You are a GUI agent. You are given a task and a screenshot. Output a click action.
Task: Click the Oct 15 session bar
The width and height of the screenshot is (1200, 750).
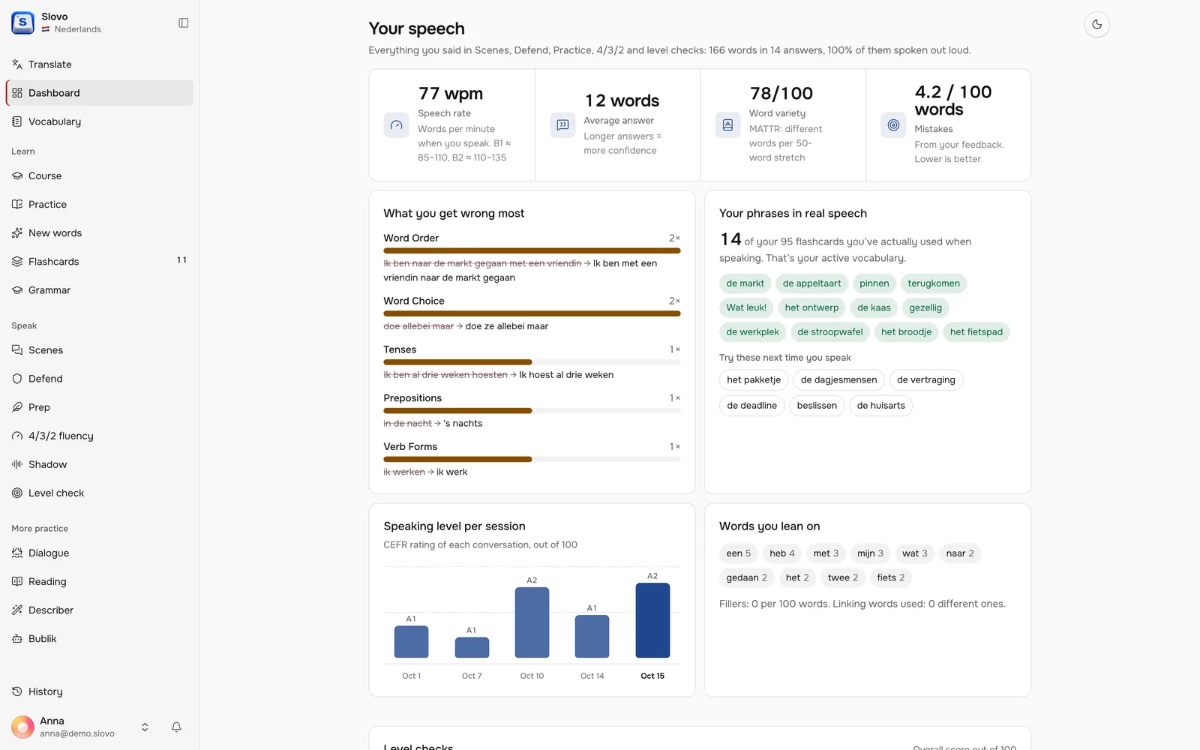[x=652, y=620]
